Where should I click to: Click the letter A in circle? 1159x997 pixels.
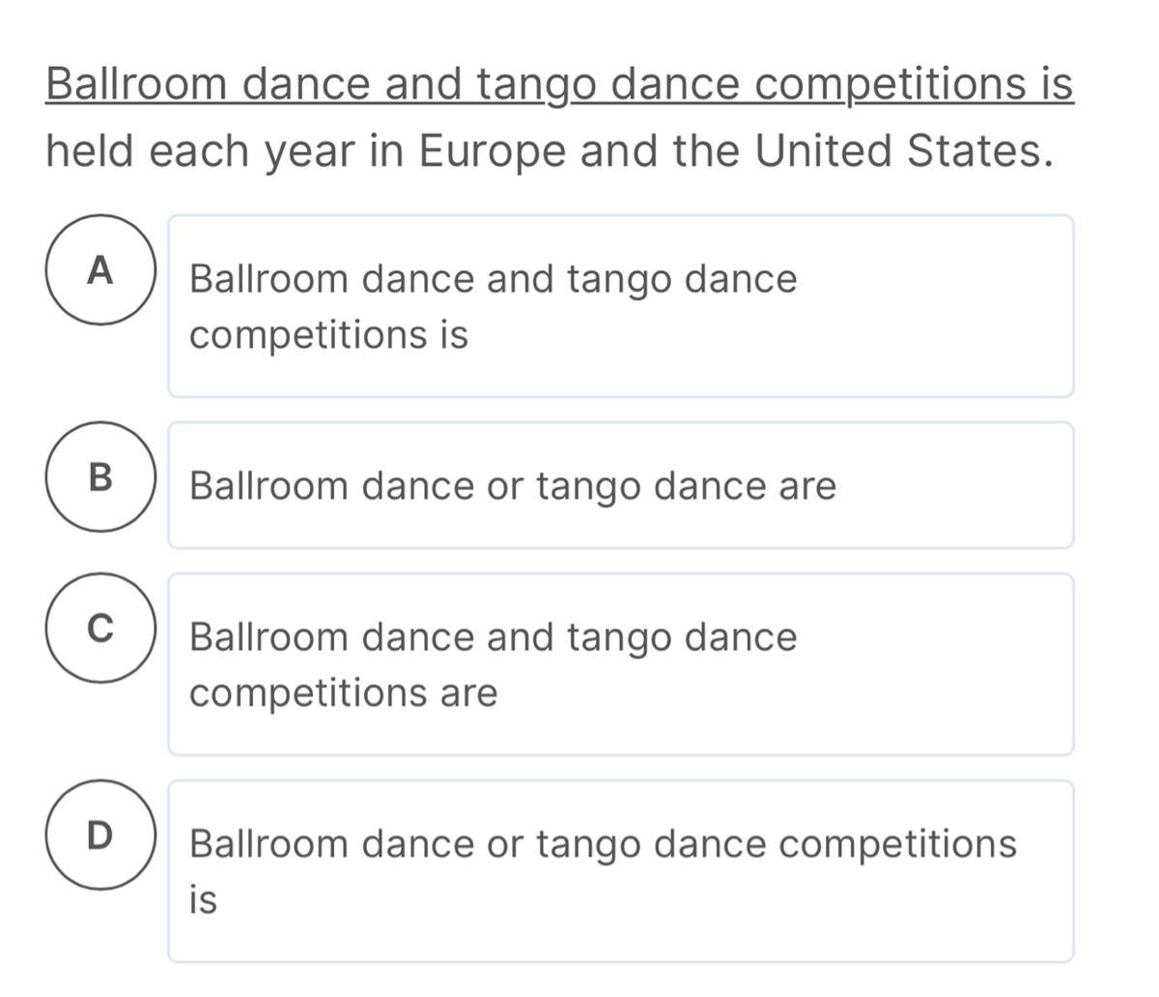coord(99,271)
